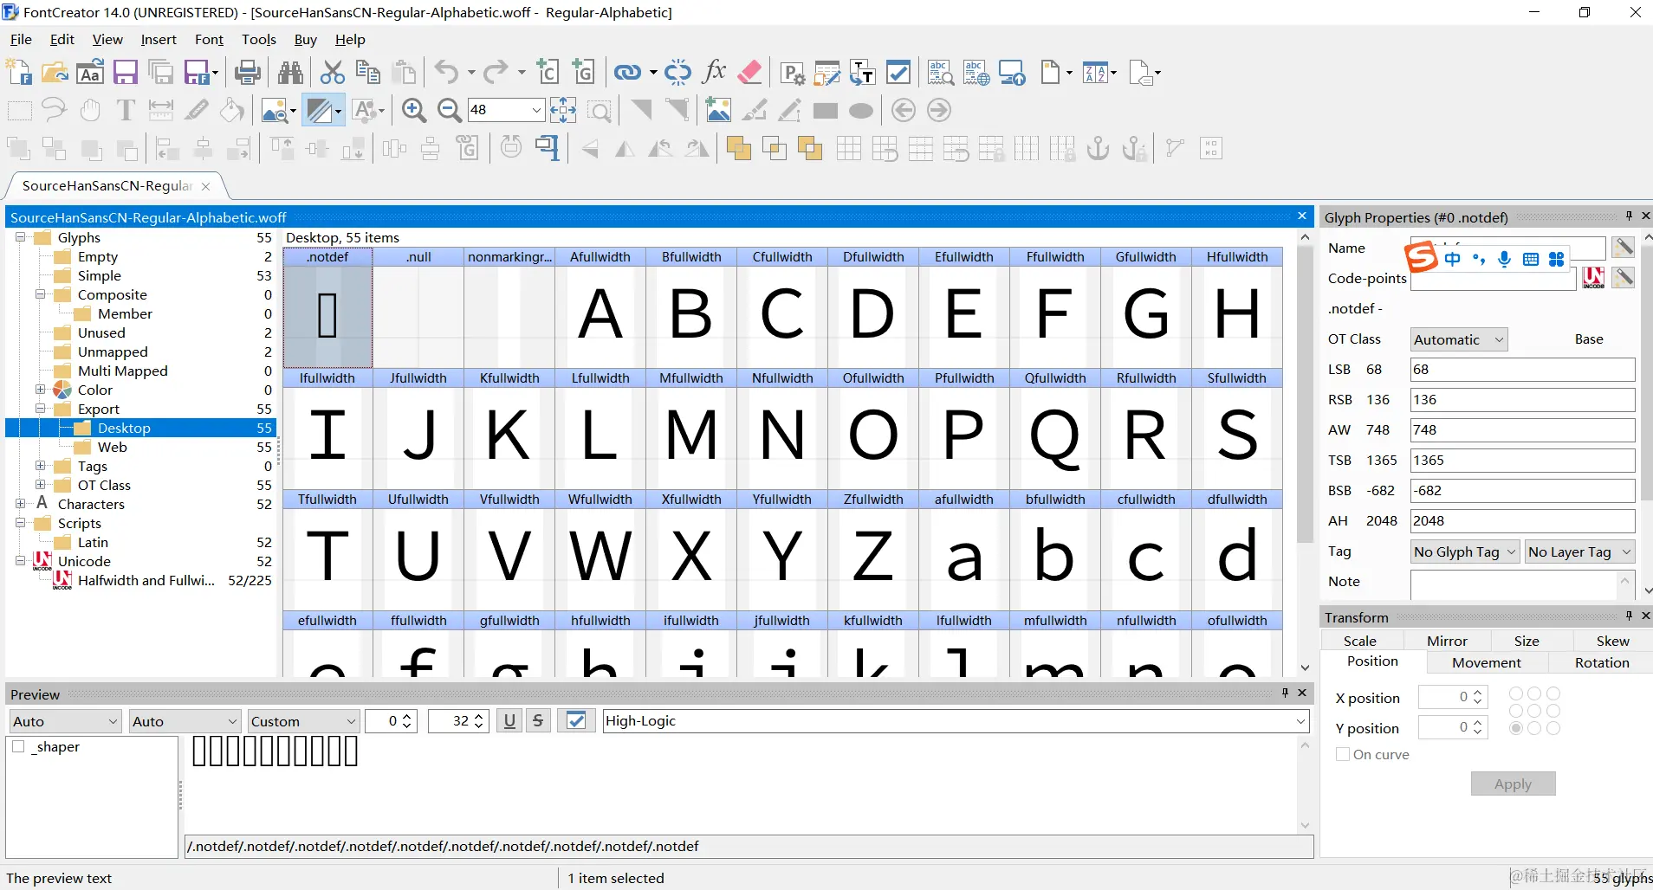Click the Zoom Out magnifier icon
Viewport: 1653px width, 890px height.
coord(449,110)
